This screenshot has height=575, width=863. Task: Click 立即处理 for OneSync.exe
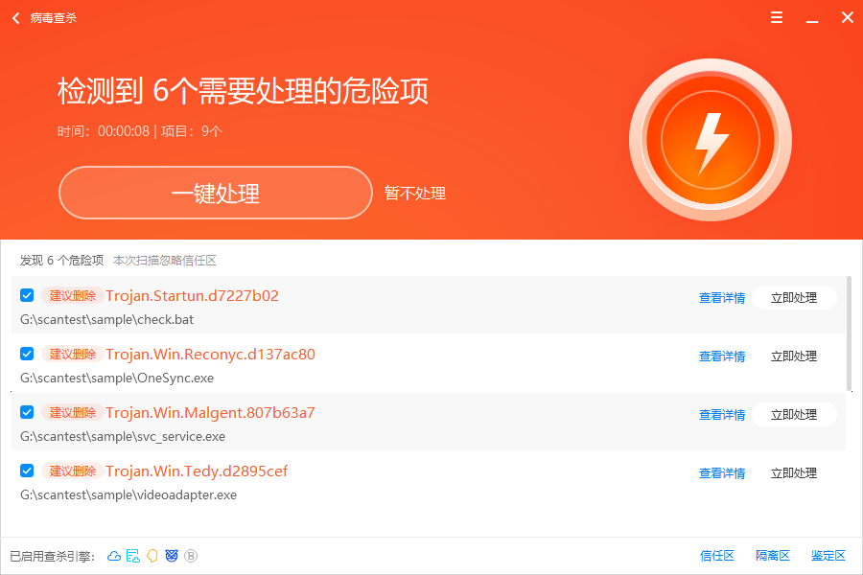pos(793,356)
